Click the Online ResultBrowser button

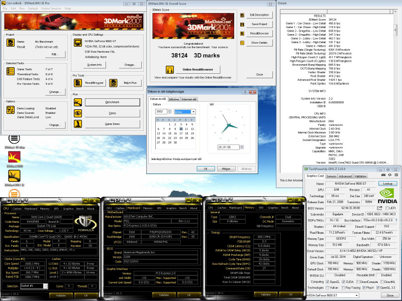coord(198,69)
